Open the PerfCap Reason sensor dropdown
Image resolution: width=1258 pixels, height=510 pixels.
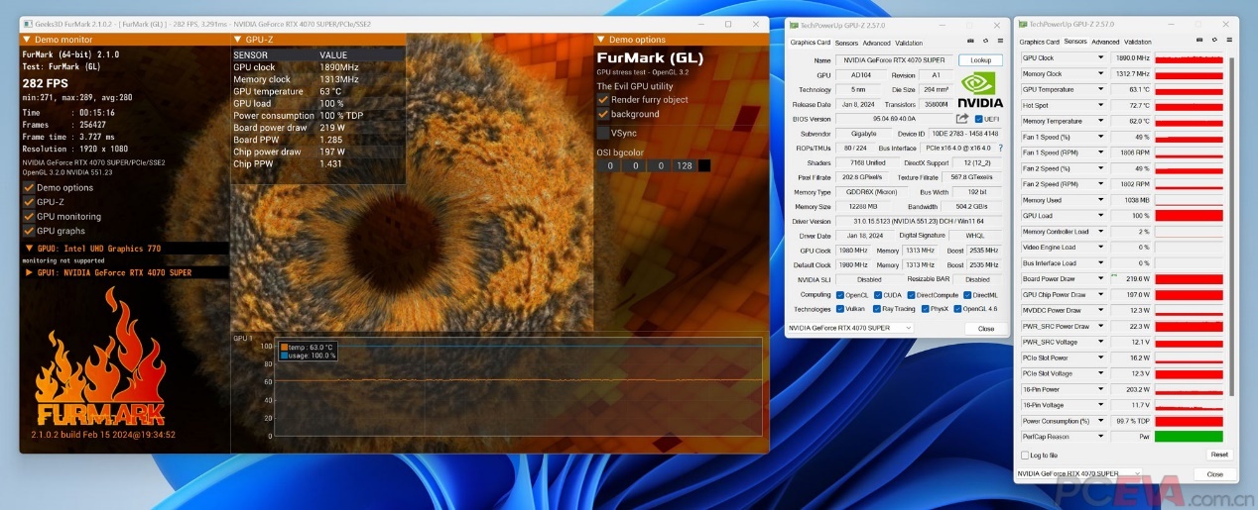1100,437
